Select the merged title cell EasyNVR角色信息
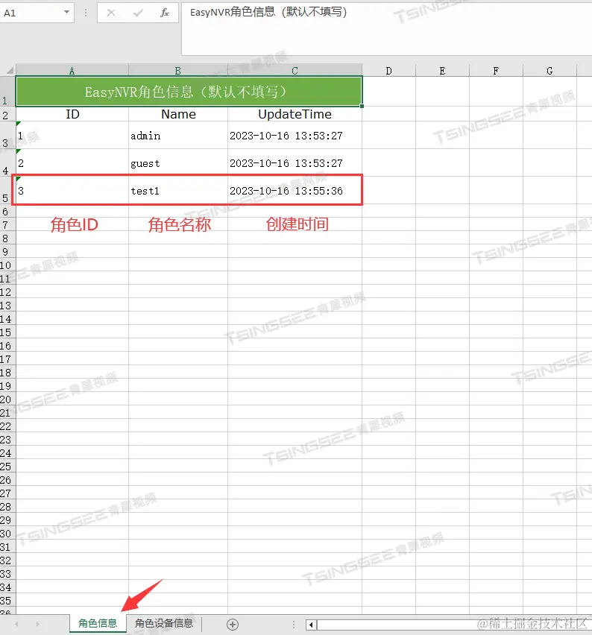The width and height of the screenshot is (592, 635). (x=189, y=92)
